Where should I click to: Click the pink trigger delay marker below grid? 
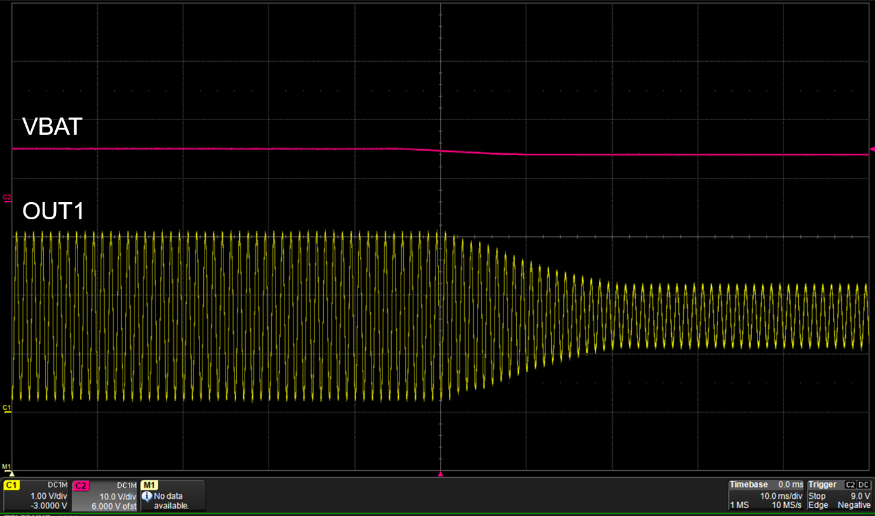(x=439, y=474)
